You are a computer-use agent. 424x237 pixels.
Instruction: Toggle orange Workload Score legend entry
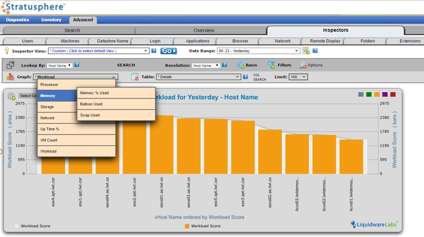click(202, 226)
